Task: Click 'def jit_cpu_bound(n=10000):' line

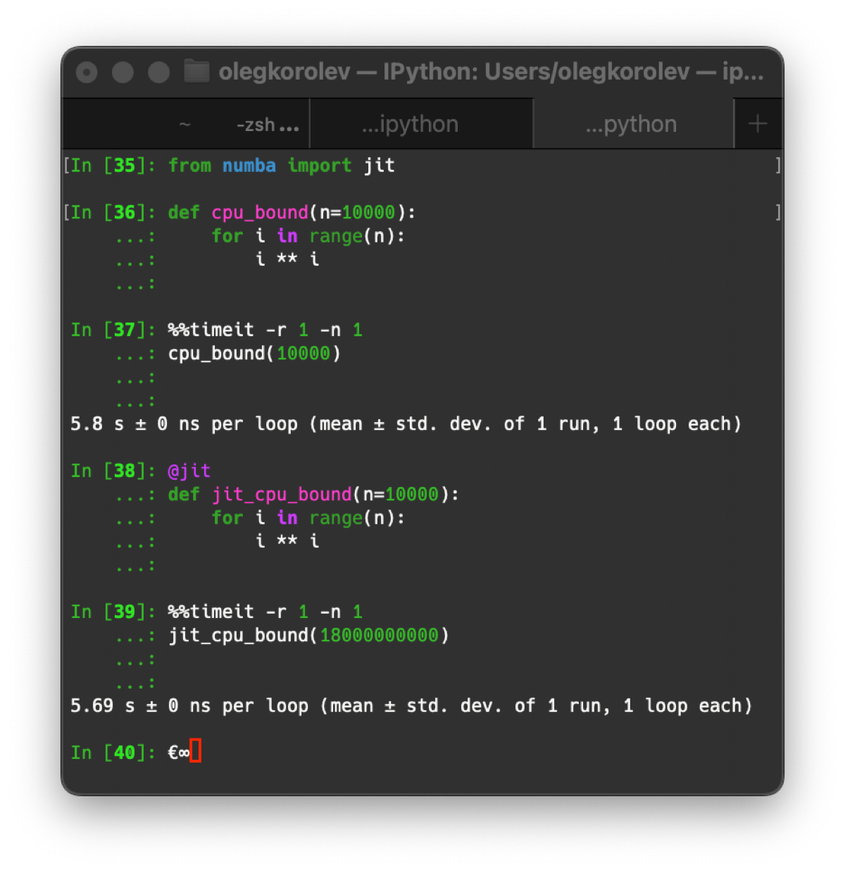Action: click(313, 494)
